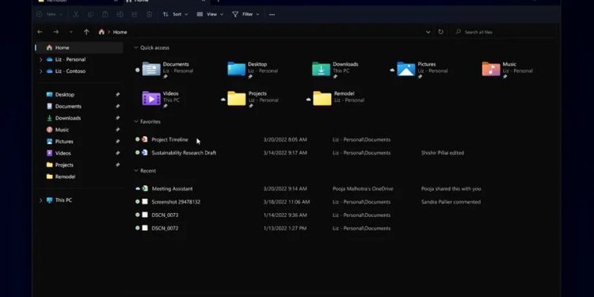This screenshot has height=297, width=594.
Task: Select the Sustainability Research Draft file
Action: (184, 153)
